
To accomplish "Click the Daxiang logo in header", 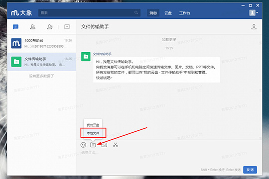I will coord(21,13).
